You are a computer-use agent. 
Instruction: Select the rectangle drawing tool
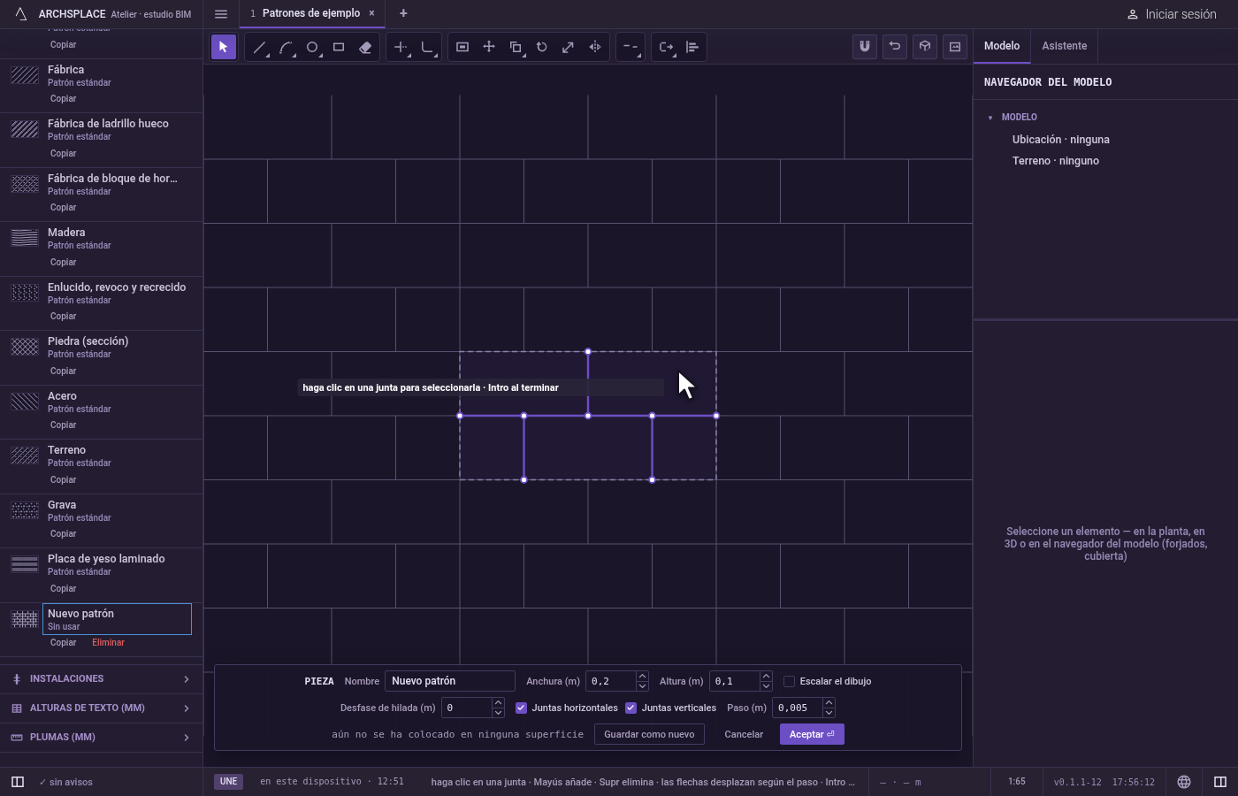339,47
